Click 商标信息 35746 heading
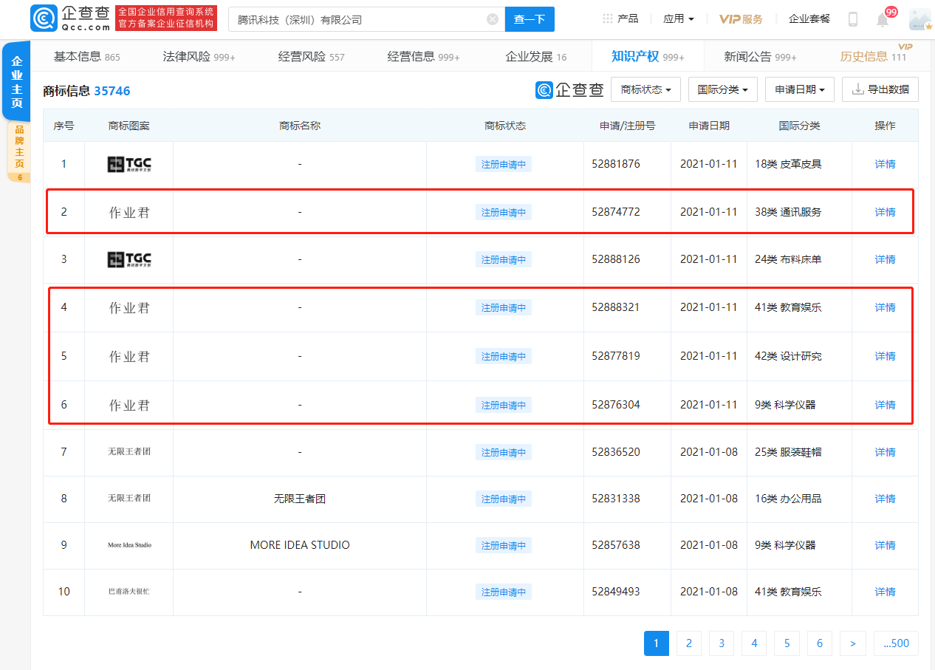Viewport: 935px width, 670px height. click(86, 91)
